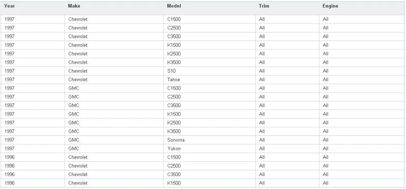Click the Model column header
Viewport: 406px width, 189px height.
tap(174, 6)
